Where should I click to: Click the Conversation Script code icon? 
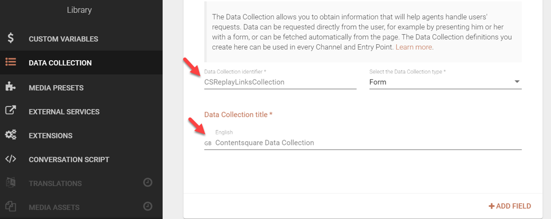coord(11,159)
